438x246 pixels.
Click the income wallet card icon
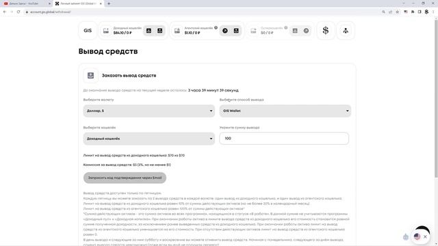point(106,31)
